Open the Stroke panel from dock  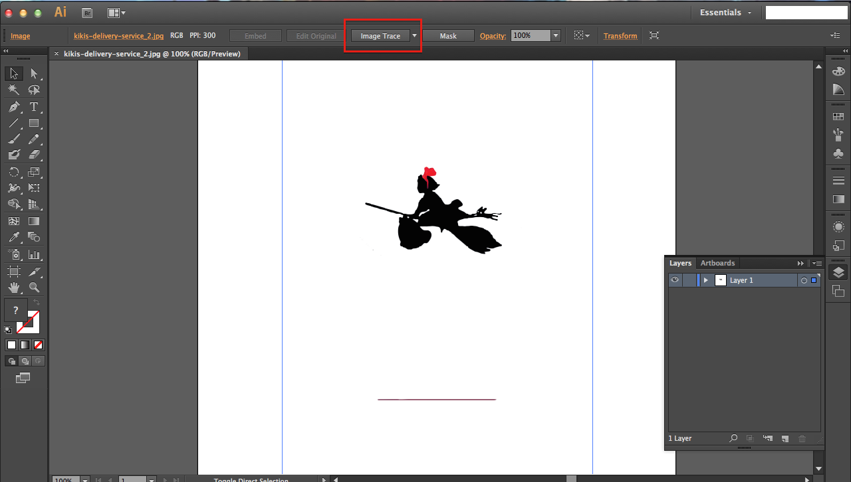coord(838,180)
